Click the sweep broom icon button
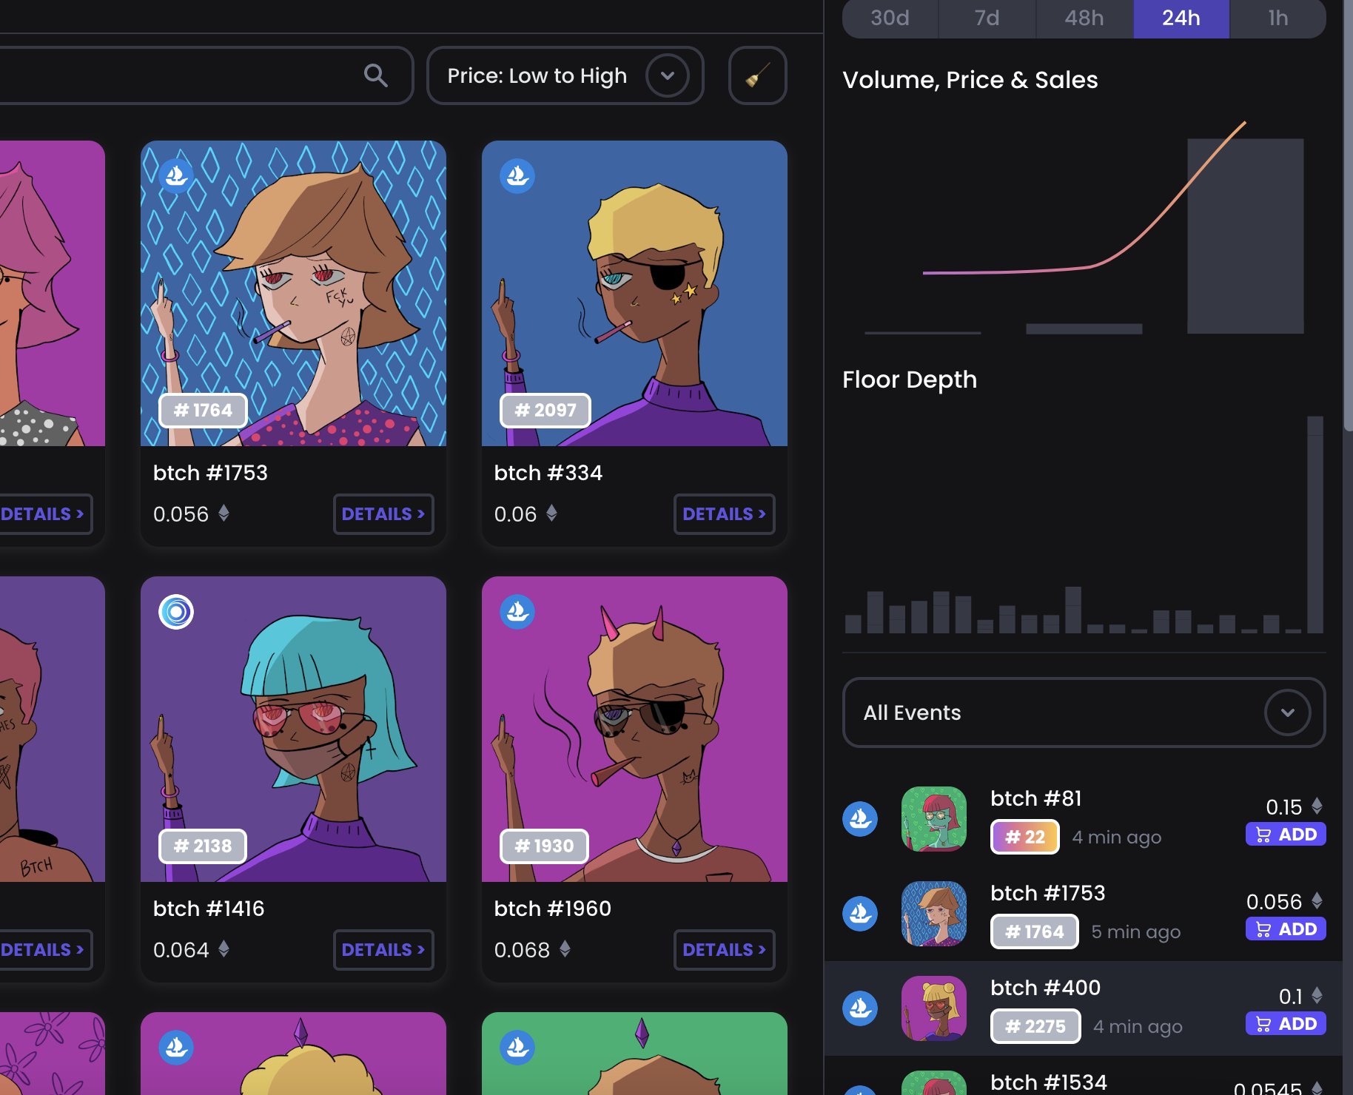 point(757,75)
